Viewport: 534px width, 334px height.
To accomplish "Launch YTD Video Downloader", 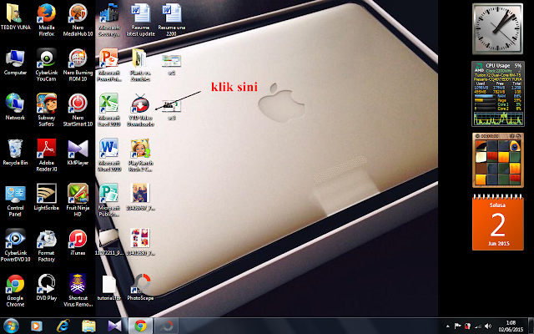I will pos(140,109).
